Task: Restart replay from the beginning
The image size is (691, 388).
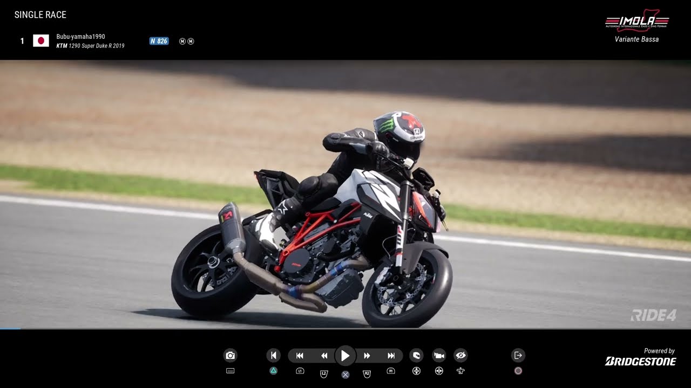Action: click(273, 355)
